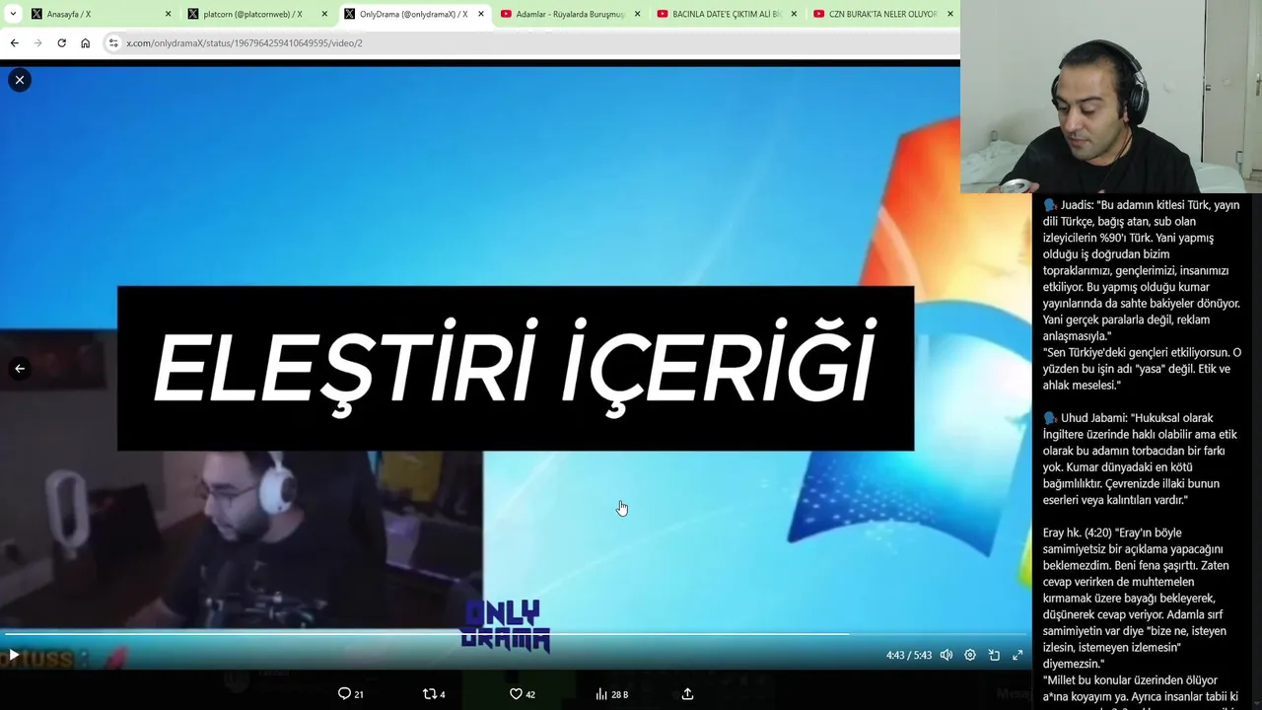Close the Adamlar YouTube tab
Screen dimensions: 1262x710
(637, 14)
